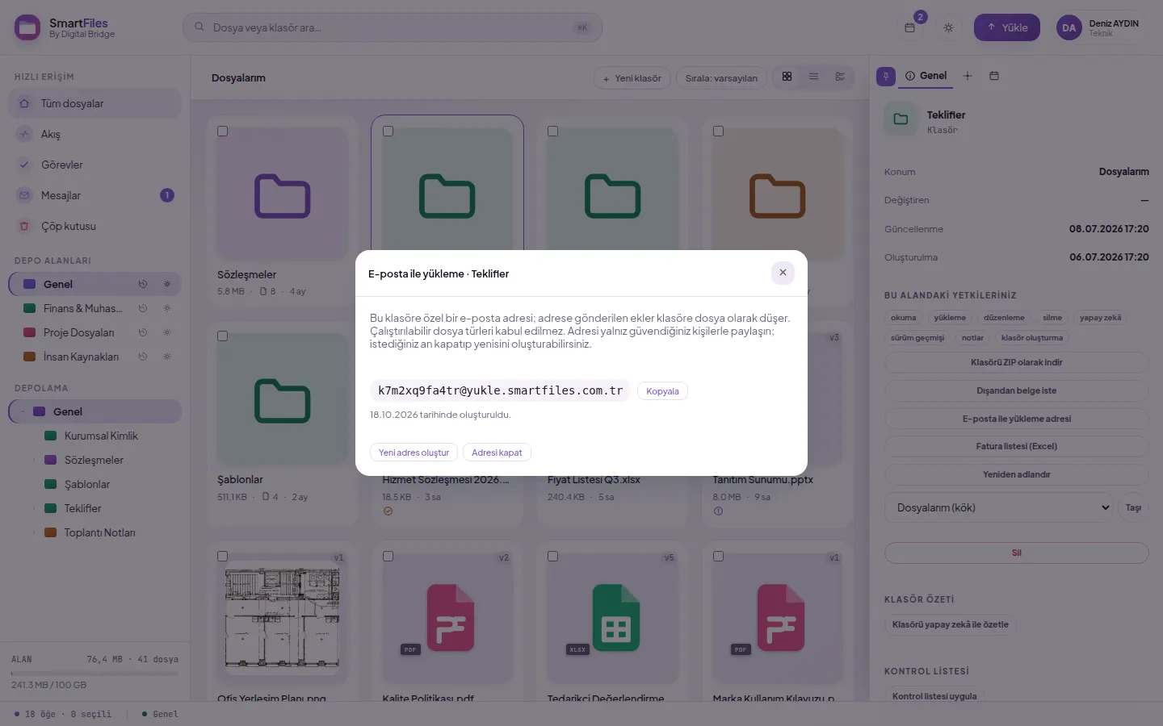Check the Kalite Politikası file checkbox
This screenshot has width=1163, height=726.
click(388, 557)
